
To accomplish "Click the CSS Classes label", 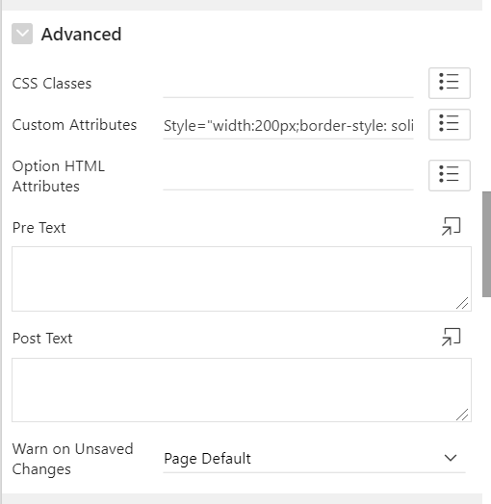I will tap(52, 84).
